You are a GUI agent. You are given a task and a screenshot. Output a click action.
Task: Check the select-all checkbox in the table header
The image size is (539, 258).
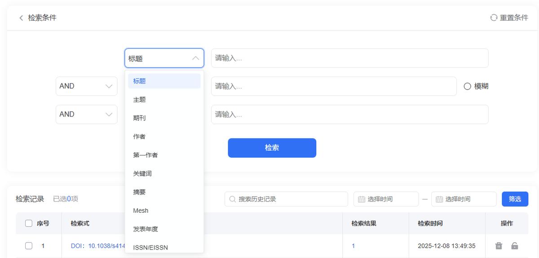pos(29,223)
